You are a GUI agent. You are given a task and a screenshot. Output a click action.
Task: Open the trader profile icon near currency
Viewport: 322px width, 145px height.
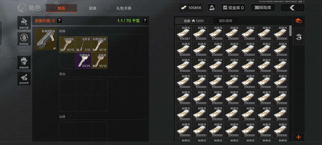[x=211, y=8]
